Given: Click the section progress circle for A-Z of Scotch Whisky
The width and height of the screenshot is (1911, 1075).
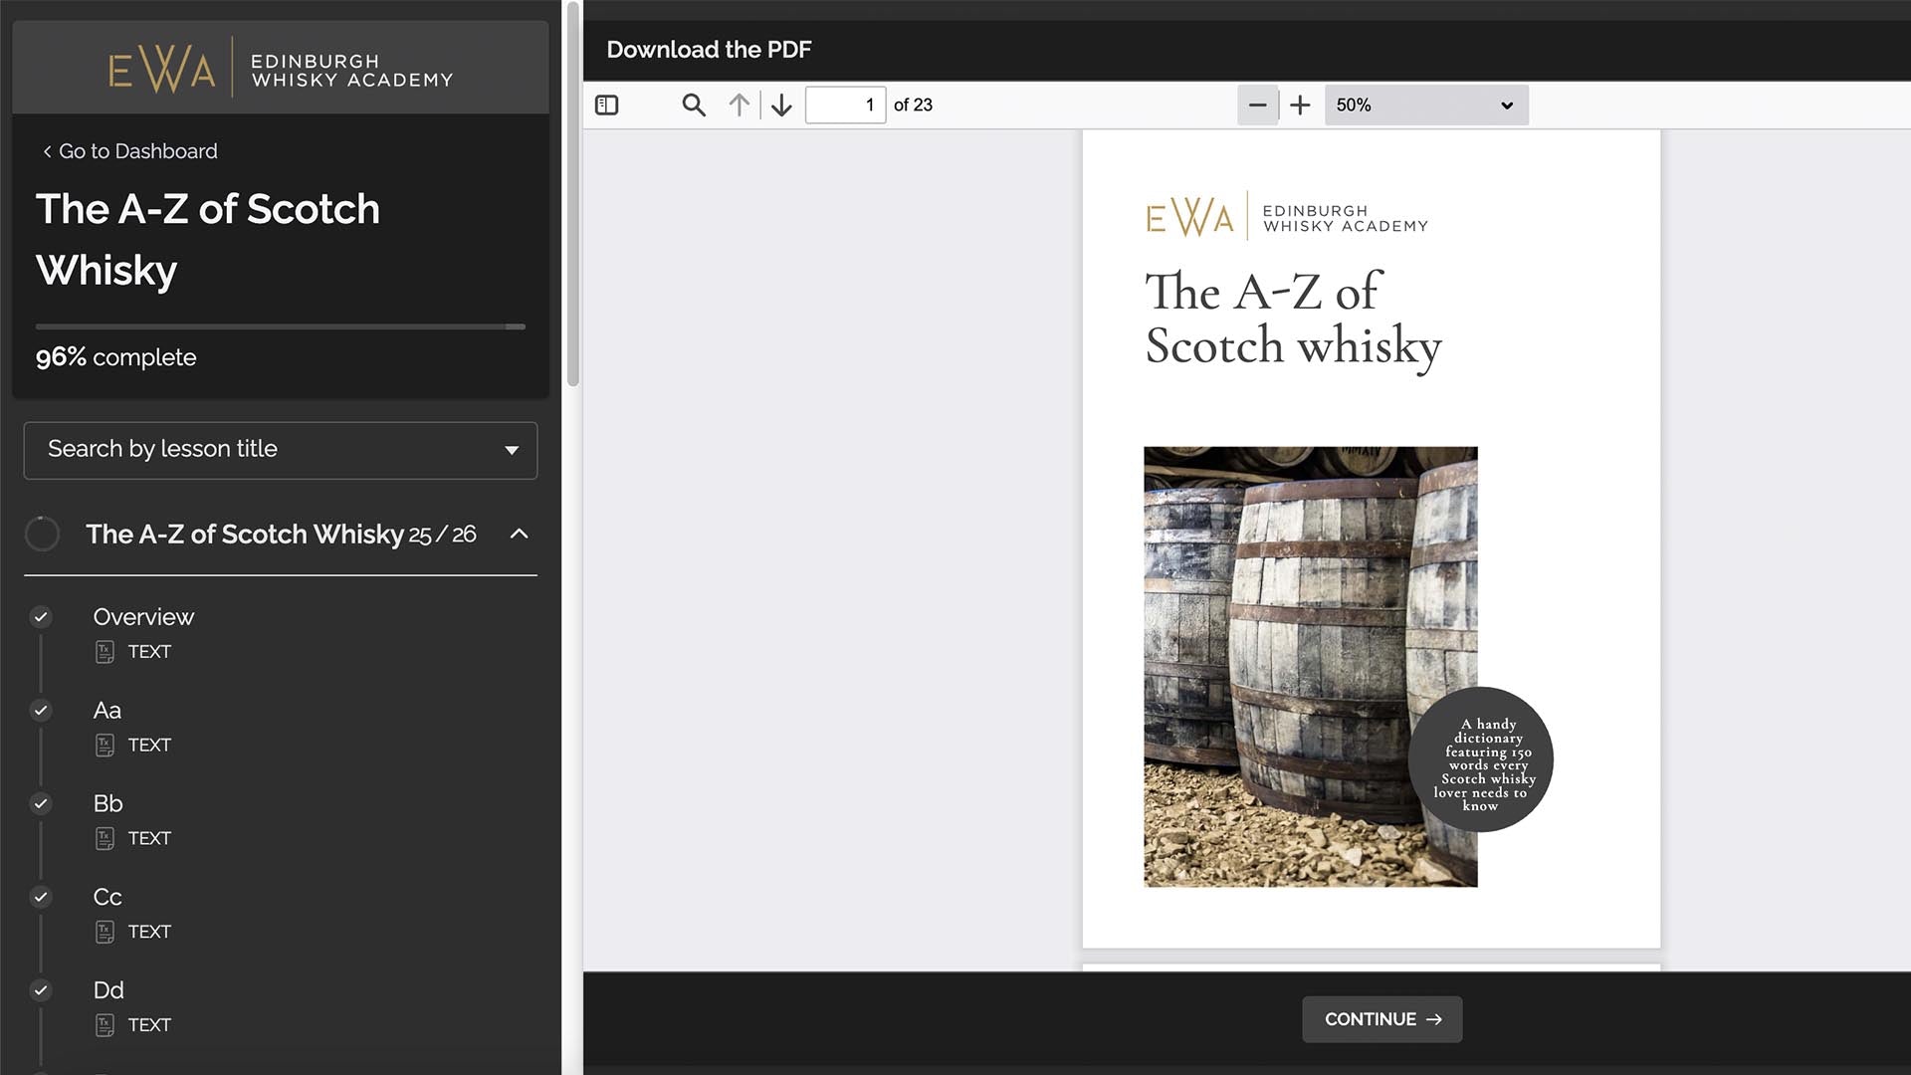Looking at the screenshot, I should [42, 535].
